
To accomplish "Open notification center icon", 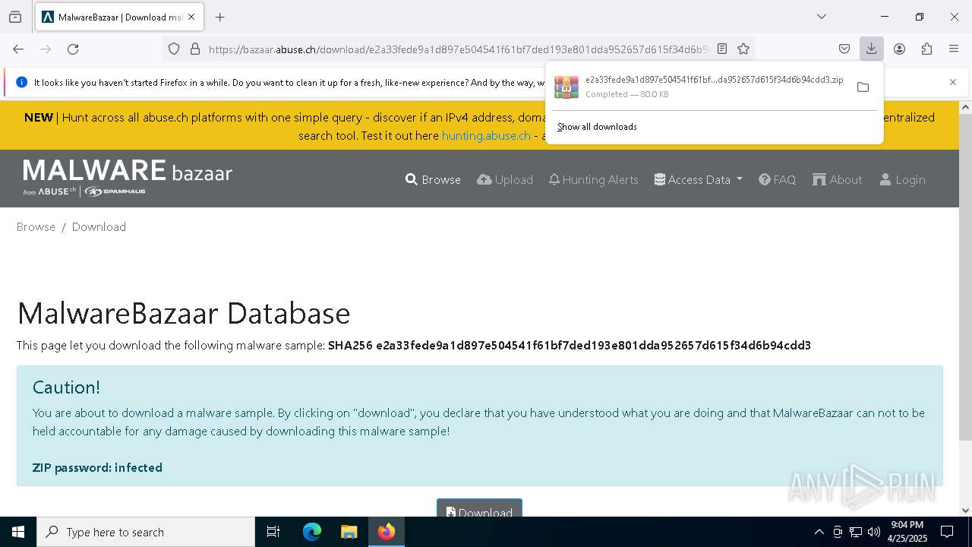I will click(947, 532).
